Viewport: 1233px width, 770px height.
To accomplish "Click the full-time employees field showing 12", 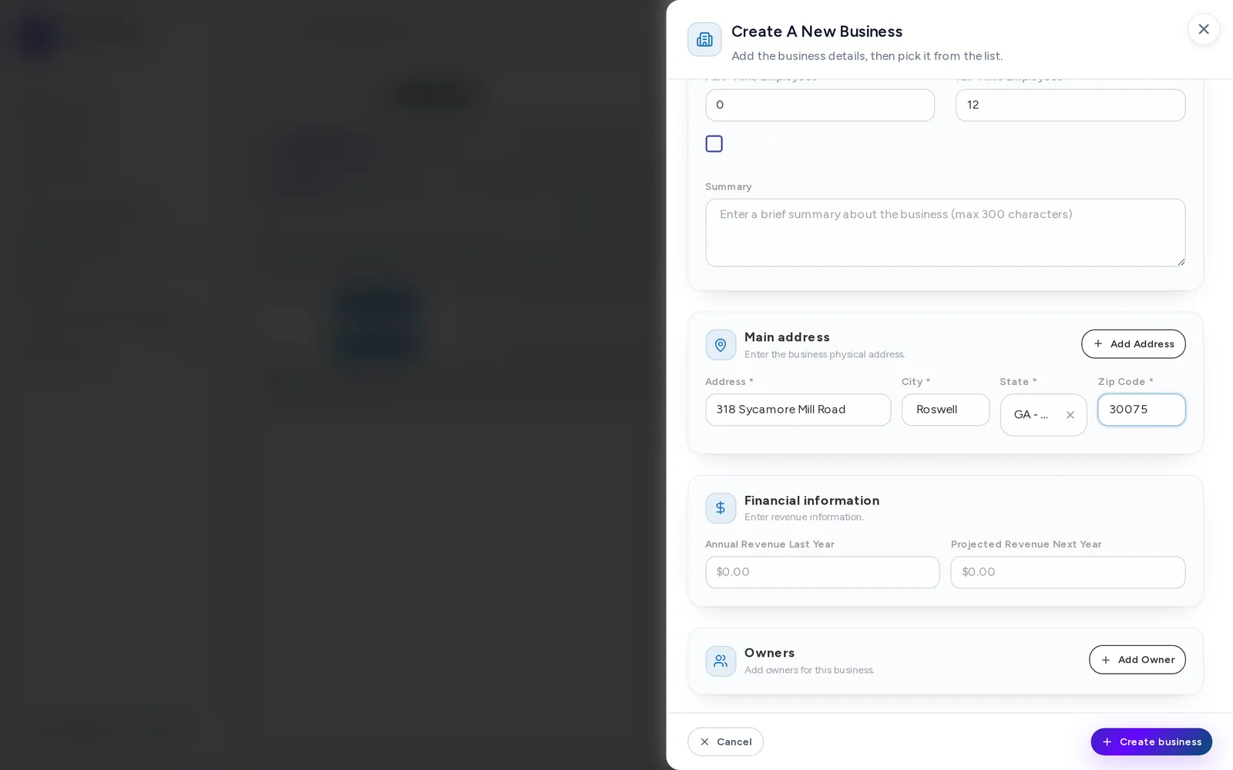I will [x=1070, y=105].
